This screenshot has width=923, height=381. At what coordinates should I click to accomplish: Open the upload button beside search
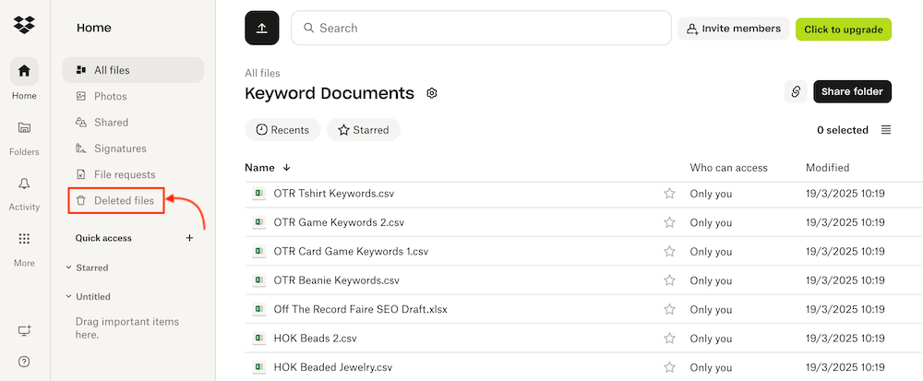[x=262, y=28]
